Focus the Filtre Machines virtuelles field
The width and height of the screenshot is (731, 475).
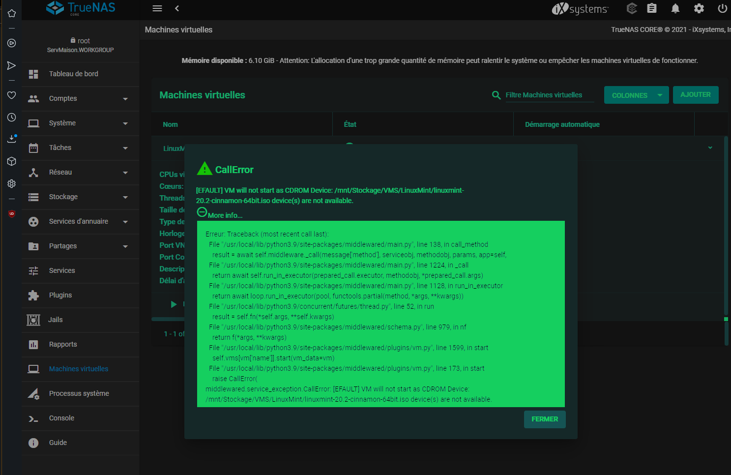point(550,95)
